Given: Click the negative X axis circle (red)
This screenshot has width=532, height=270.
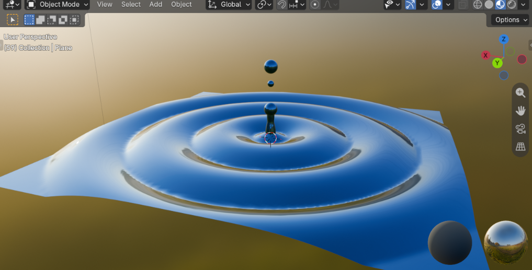Looking at the screenshot, I should (x=522, y=60).
